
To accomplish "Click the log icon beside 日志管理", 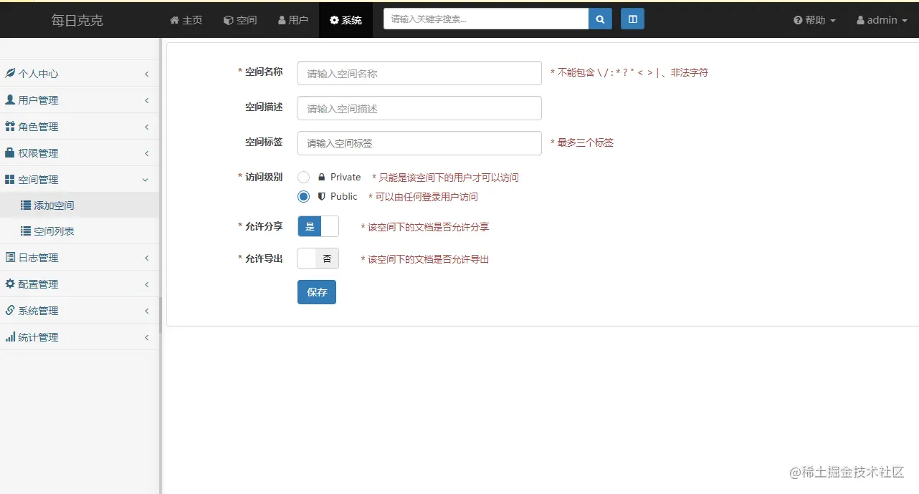I will (10, 257).
